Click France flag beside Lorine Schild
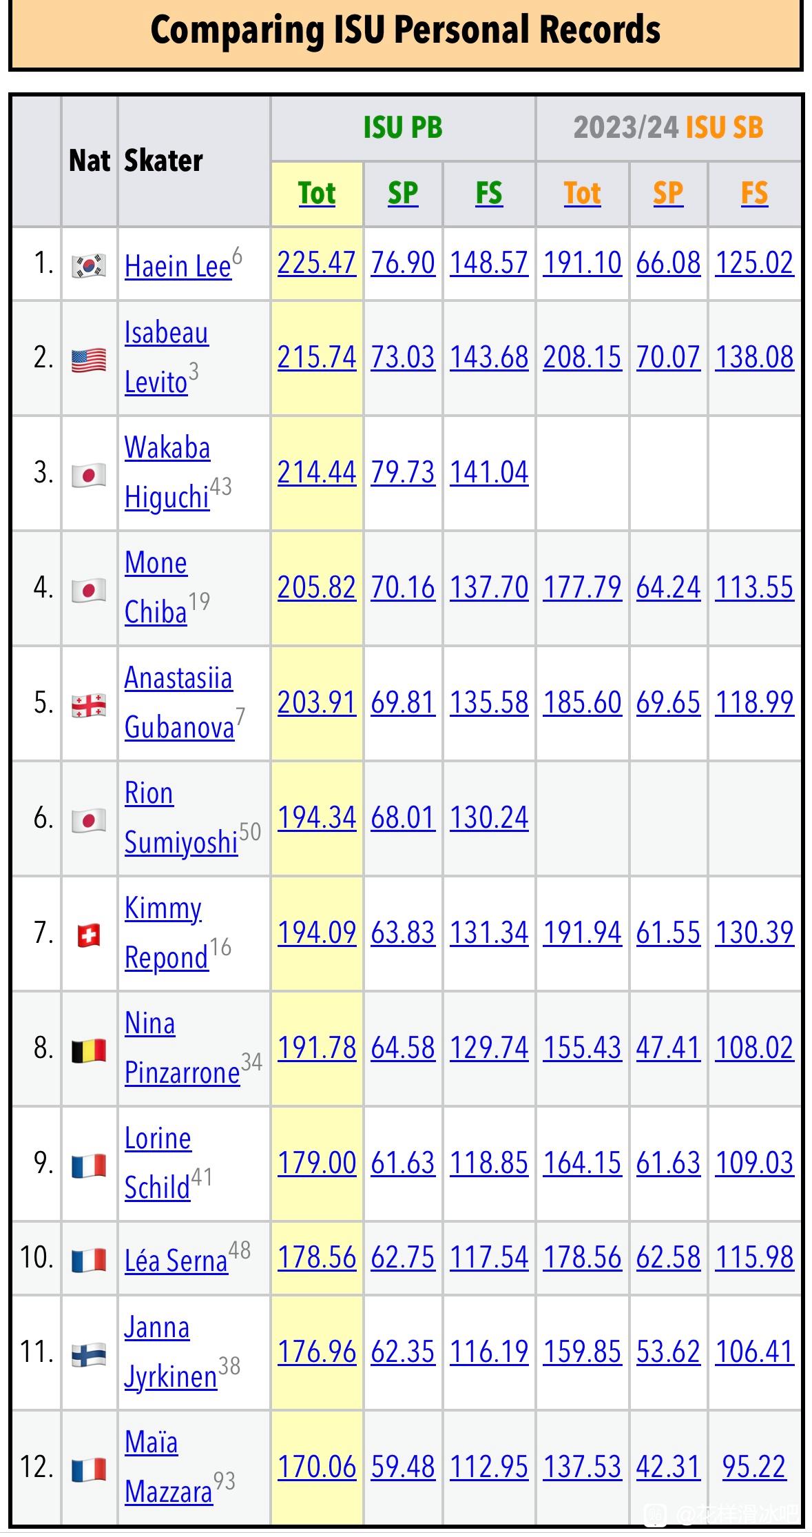This screenshot has width=812, height=1537. (x=89, y=1165)
